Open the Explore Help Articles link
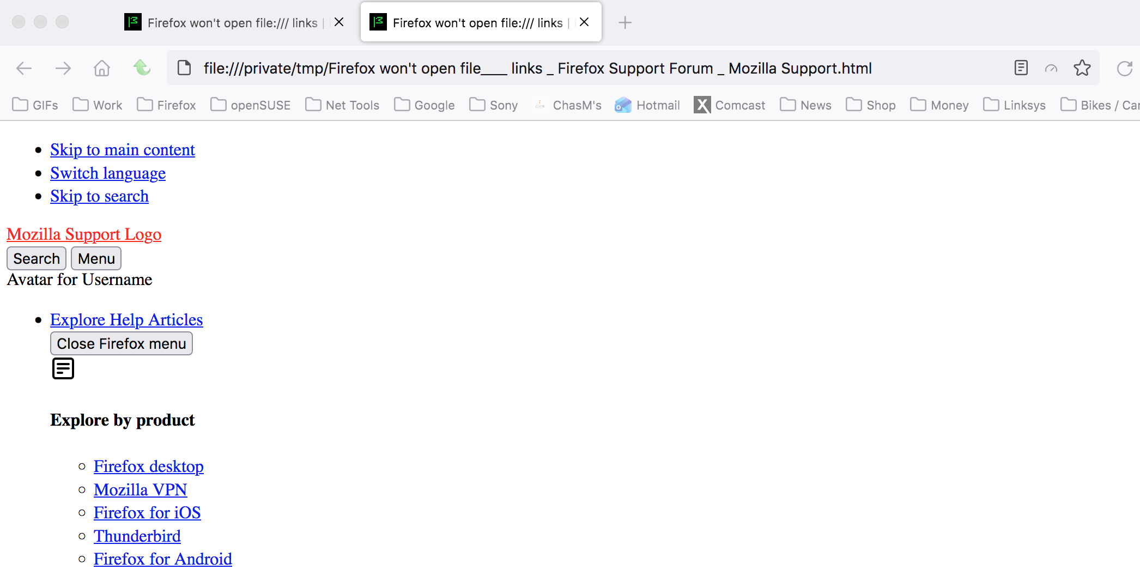Viewport: 1140px width, 569px height. pyautogui.click(x=126, y=320)
